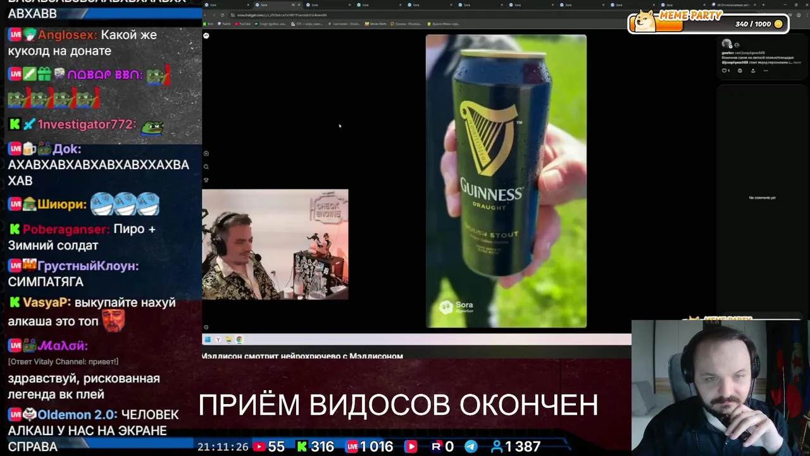Click the 'ПРИЁМ ВИДОСОВ ОКОНЧЕН' banner text

(398, 404)
